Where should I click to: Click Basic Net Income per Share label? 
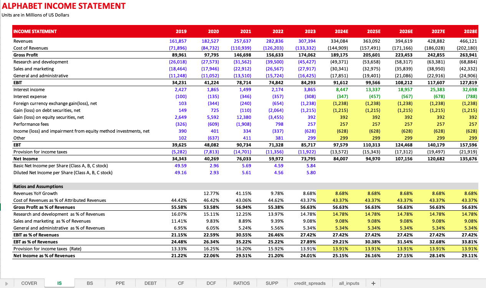61,166
